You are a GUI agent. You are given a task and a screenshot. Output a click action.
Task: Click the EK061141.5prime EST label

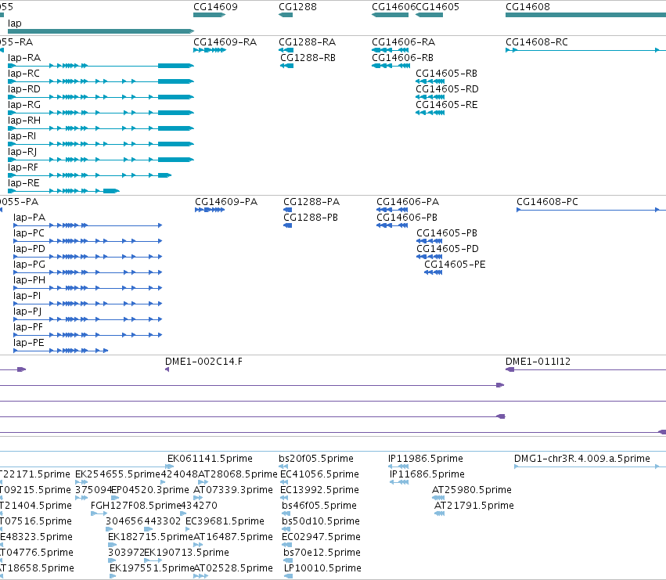(211, 459)
